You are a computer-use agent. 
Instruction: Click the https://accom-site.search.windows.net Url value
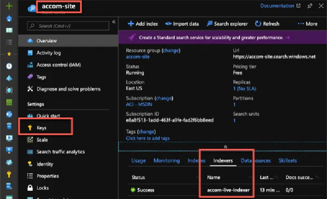click(274, 57)
